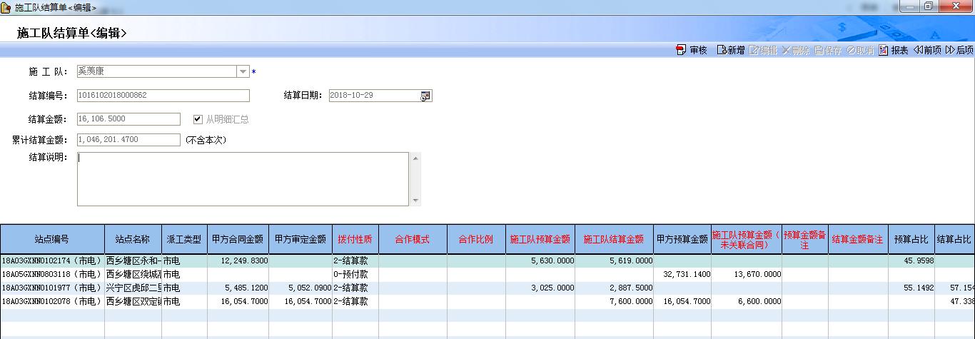The image size is (975, 339).
Task: Go to next record with 后项
Action: 950,51
